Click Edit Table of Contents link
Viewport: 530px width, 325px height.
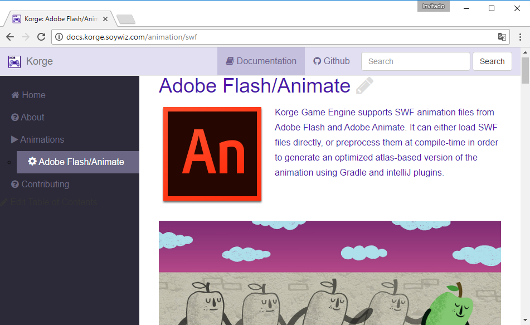point(49,202)
